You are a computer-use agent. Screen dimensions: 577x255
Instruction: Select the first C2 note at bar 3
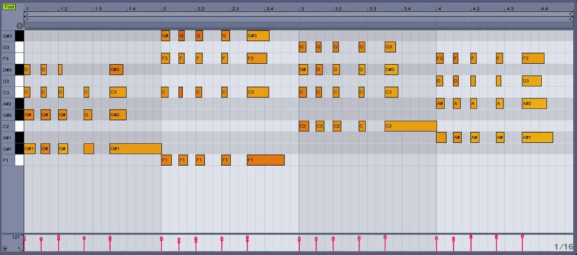[x=304, y=126]
